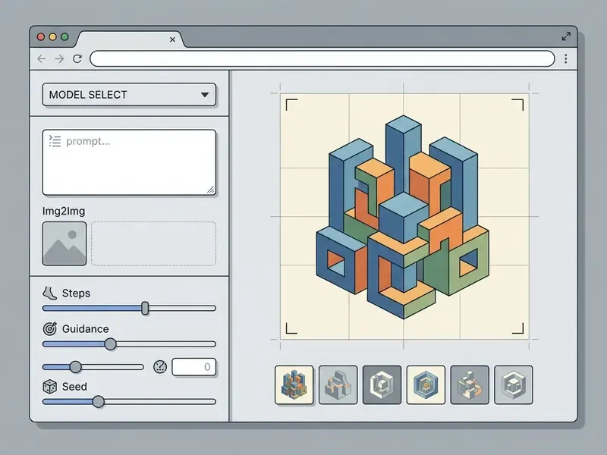
Task: Click the Guidance slider handle
Action: coord(110,344)
